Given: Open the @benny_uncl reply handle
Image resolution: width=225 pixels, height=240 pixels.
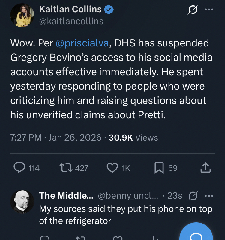Looking at the screenshot, I should (128, 196).
